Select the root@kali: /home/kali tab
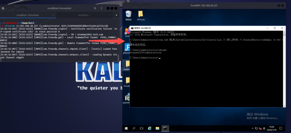291x133 pixels. [x=28, y=15]
